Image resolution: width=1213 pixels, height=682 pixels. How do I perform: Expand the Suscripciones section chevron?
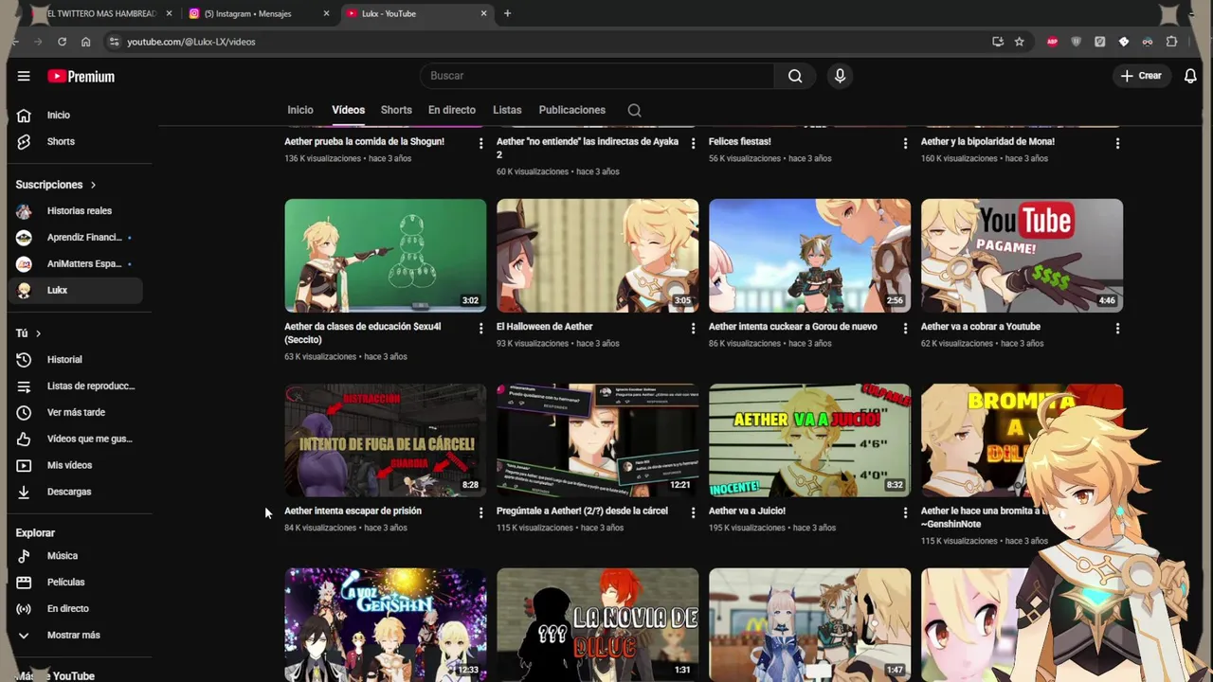tap(93, 185)
